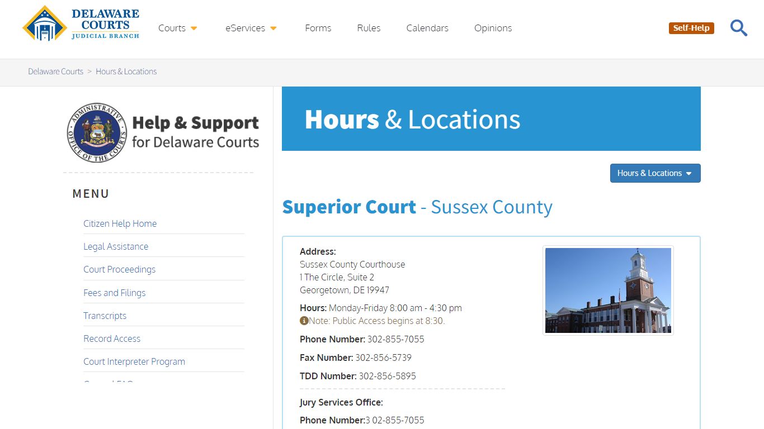
Task: Click the MENU sidebar heading
Action: click(91, 194)
